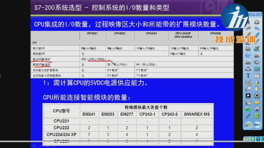Image resolution: width=264 pixels, height=148 pixels.
Task: Click the 'CPU型号' header cell
Action: tap(61, 111)
